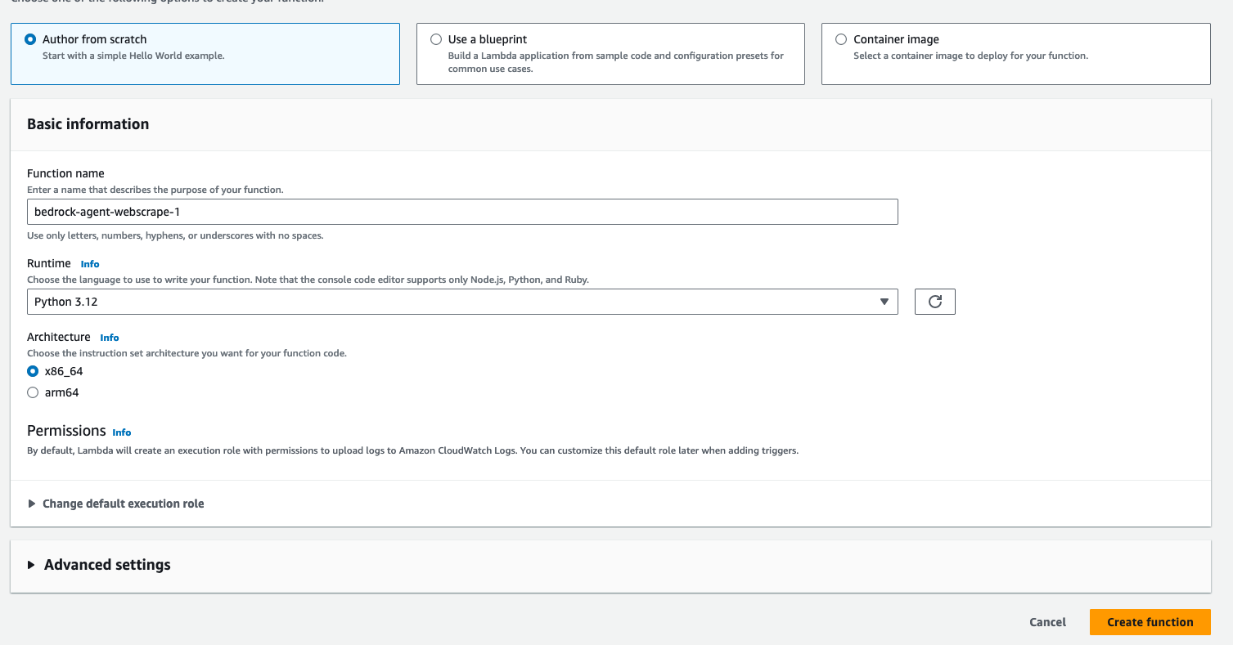
Task: Click the 'Enter a name that describes the purpose' hint
Action: coord(155,190)
